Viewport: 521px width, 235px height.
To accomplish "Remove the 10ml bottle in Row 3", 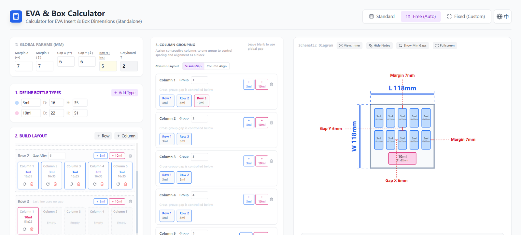I will click(32, 229).
